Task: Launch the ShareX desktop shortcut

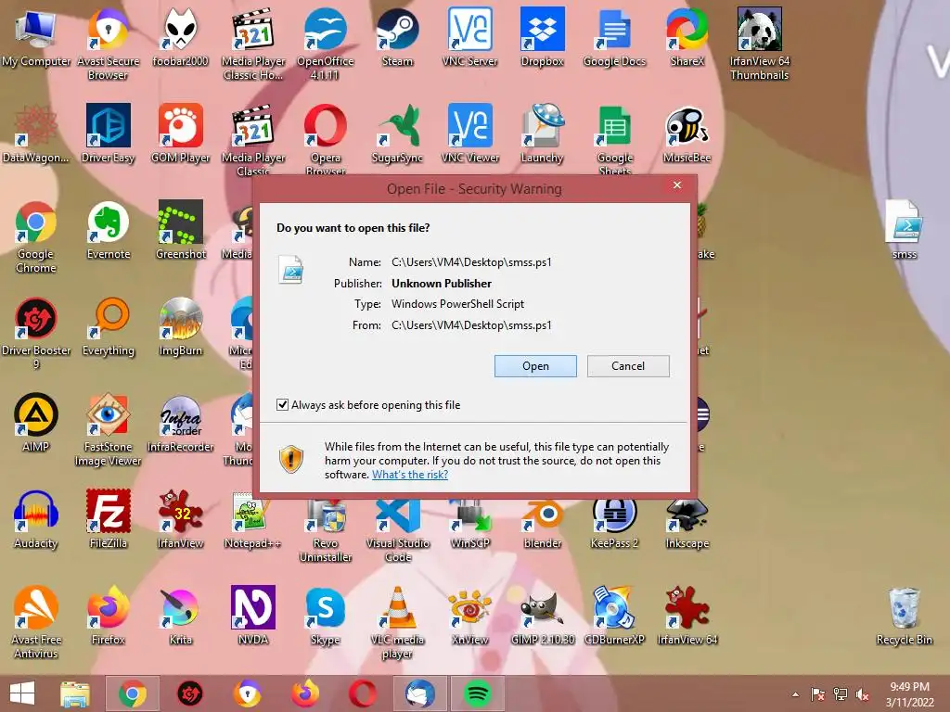Action: point(687,38)
